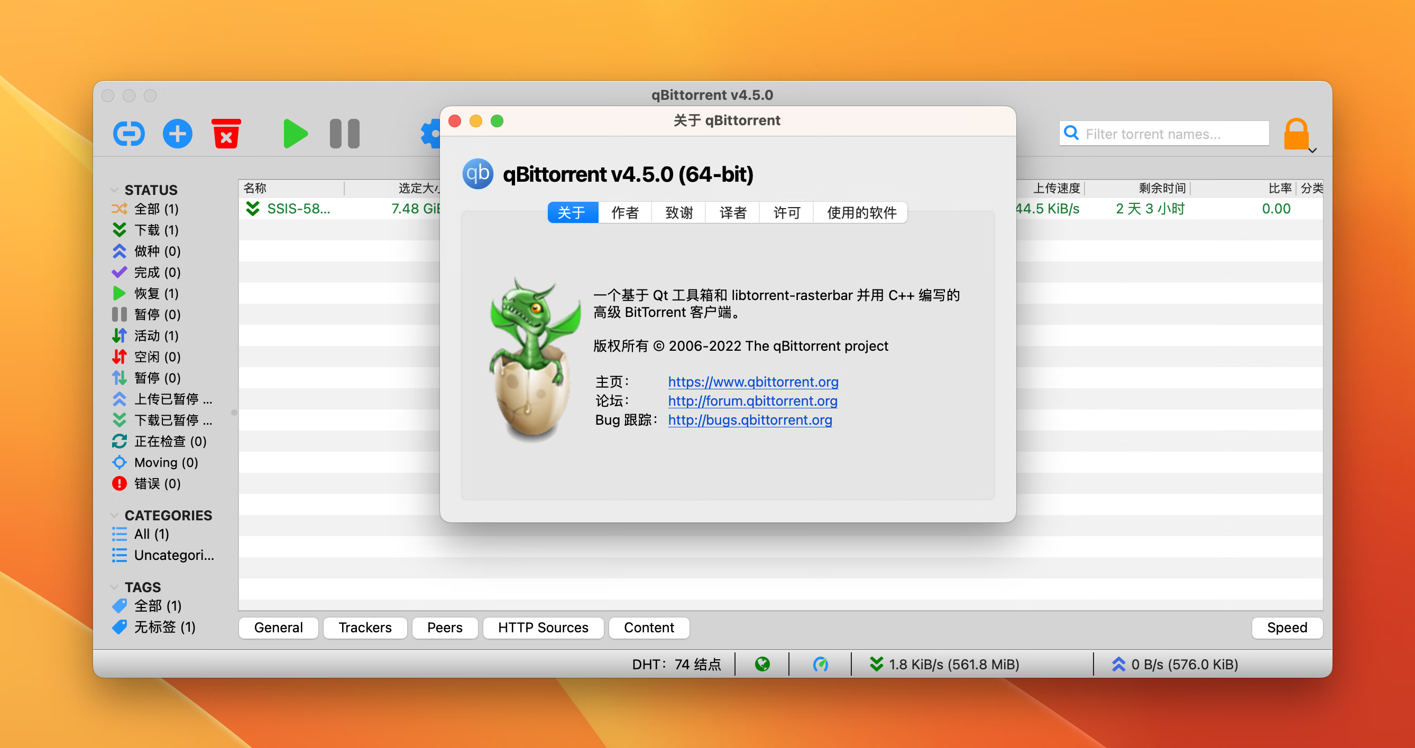The height and width of the screenshot is (748, 1415).
Task: Switch to the 作者 tab
Action: point(624,212)
